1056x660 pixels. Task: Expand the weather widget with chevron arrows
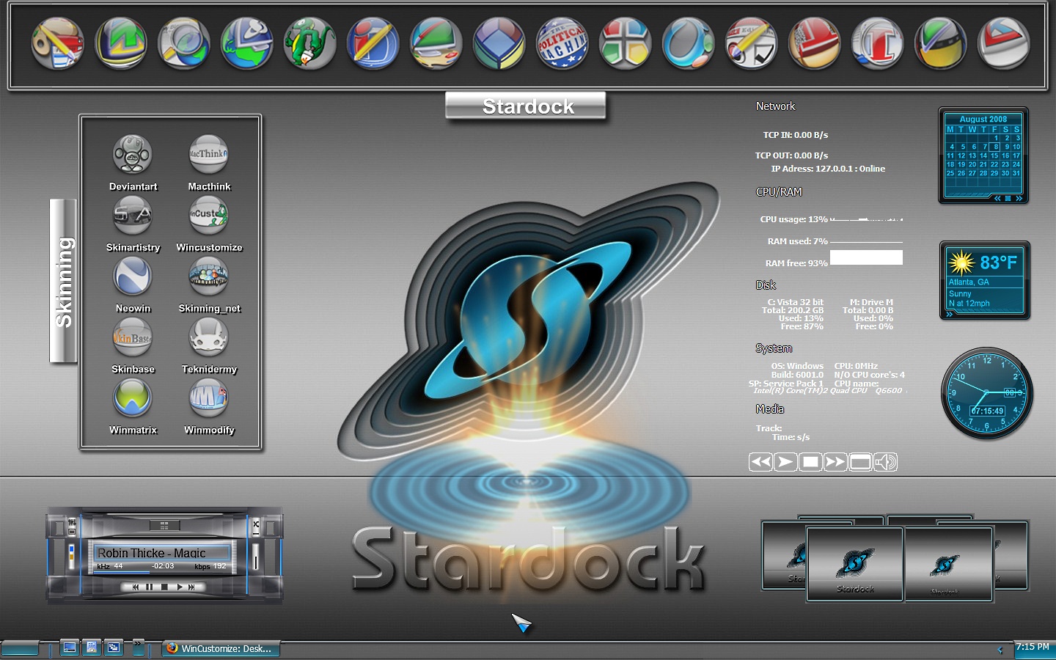(950, 314)
